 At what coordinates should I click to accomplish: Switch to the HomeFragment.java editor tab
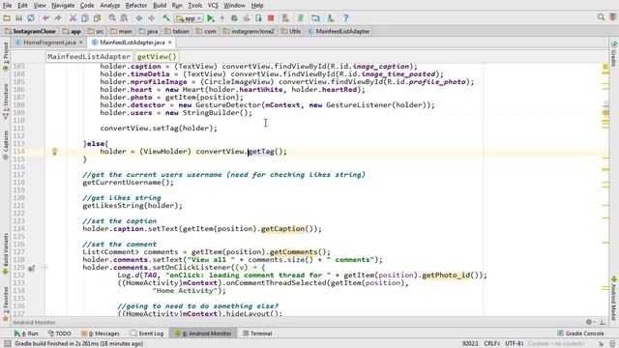(49, 43)
